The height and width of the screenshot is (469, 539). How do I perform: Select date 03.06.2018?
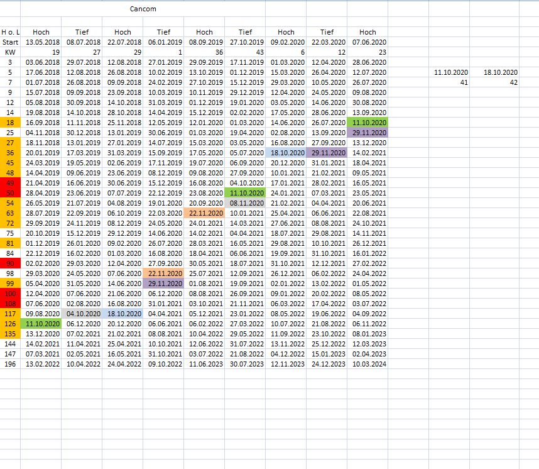coord(41,62)
